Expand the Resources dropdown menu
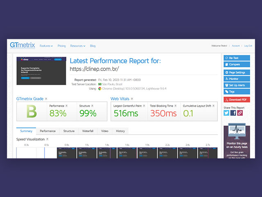The height and width of the screenshot is (197, 262). tap(77, 46)
